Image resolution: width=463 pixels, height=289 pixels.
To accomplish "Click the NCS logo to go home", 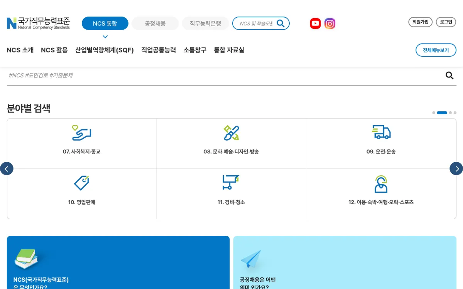I will click(x=38, y=23).
